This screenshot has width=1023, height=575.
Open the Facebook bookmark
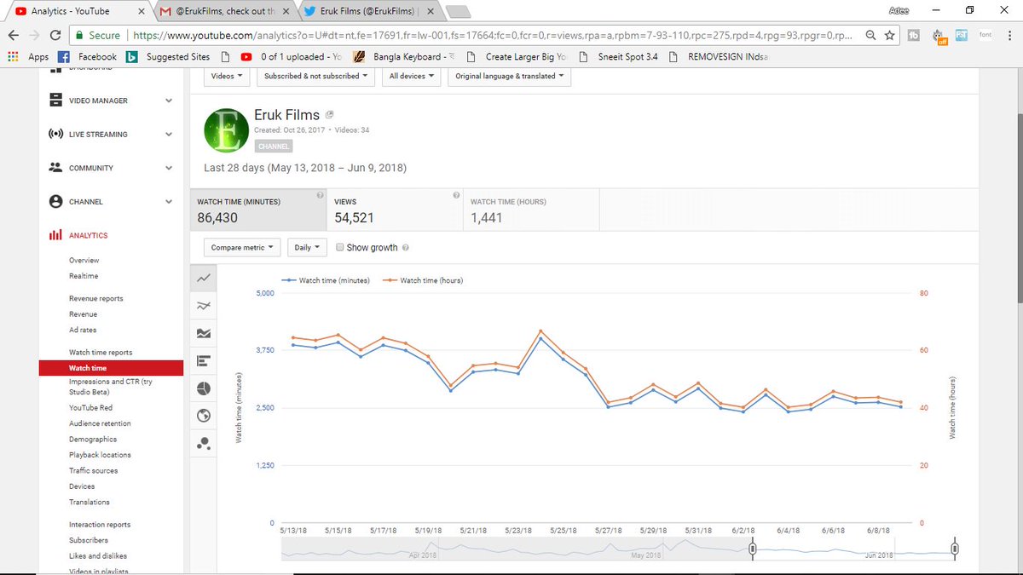[87, 57]
